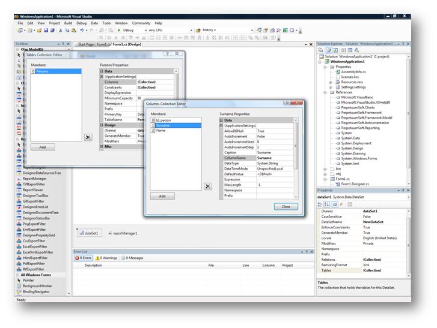Click Save All icon in toolbar
437x328 pixels.
click(x=52, y=31)
